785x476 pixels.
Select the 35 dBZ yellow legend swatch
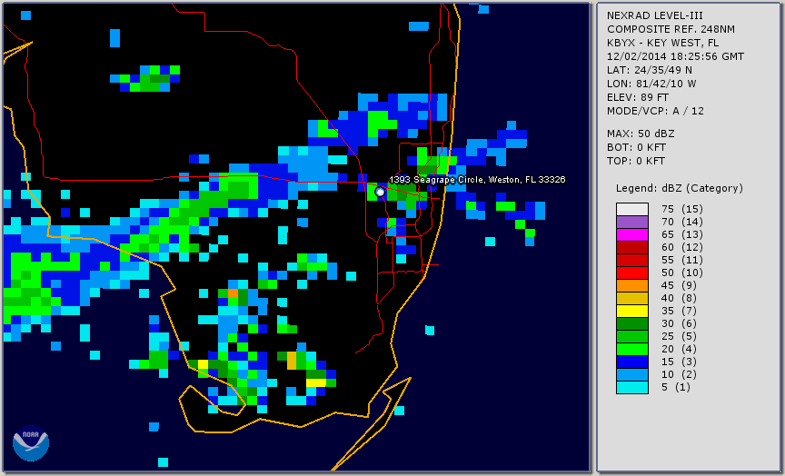pos(631,311)
